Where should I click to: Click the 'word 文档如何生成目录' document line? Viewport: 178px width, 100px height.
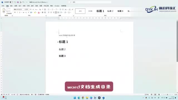point(67,35)
